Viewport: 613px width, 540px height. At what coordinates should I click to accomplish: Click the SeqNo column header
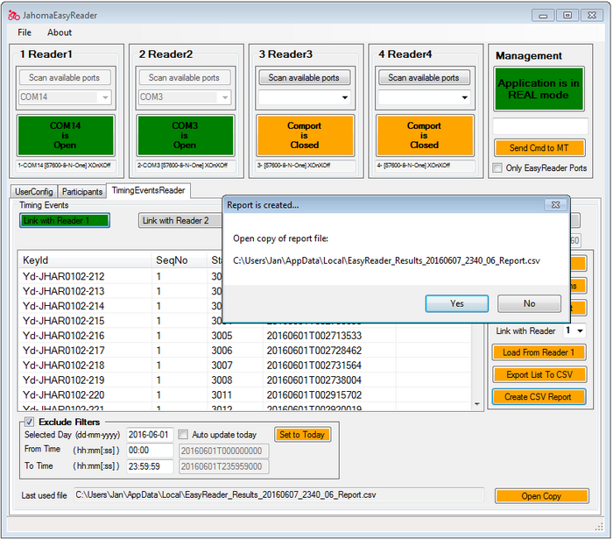[x=179, y=260]
